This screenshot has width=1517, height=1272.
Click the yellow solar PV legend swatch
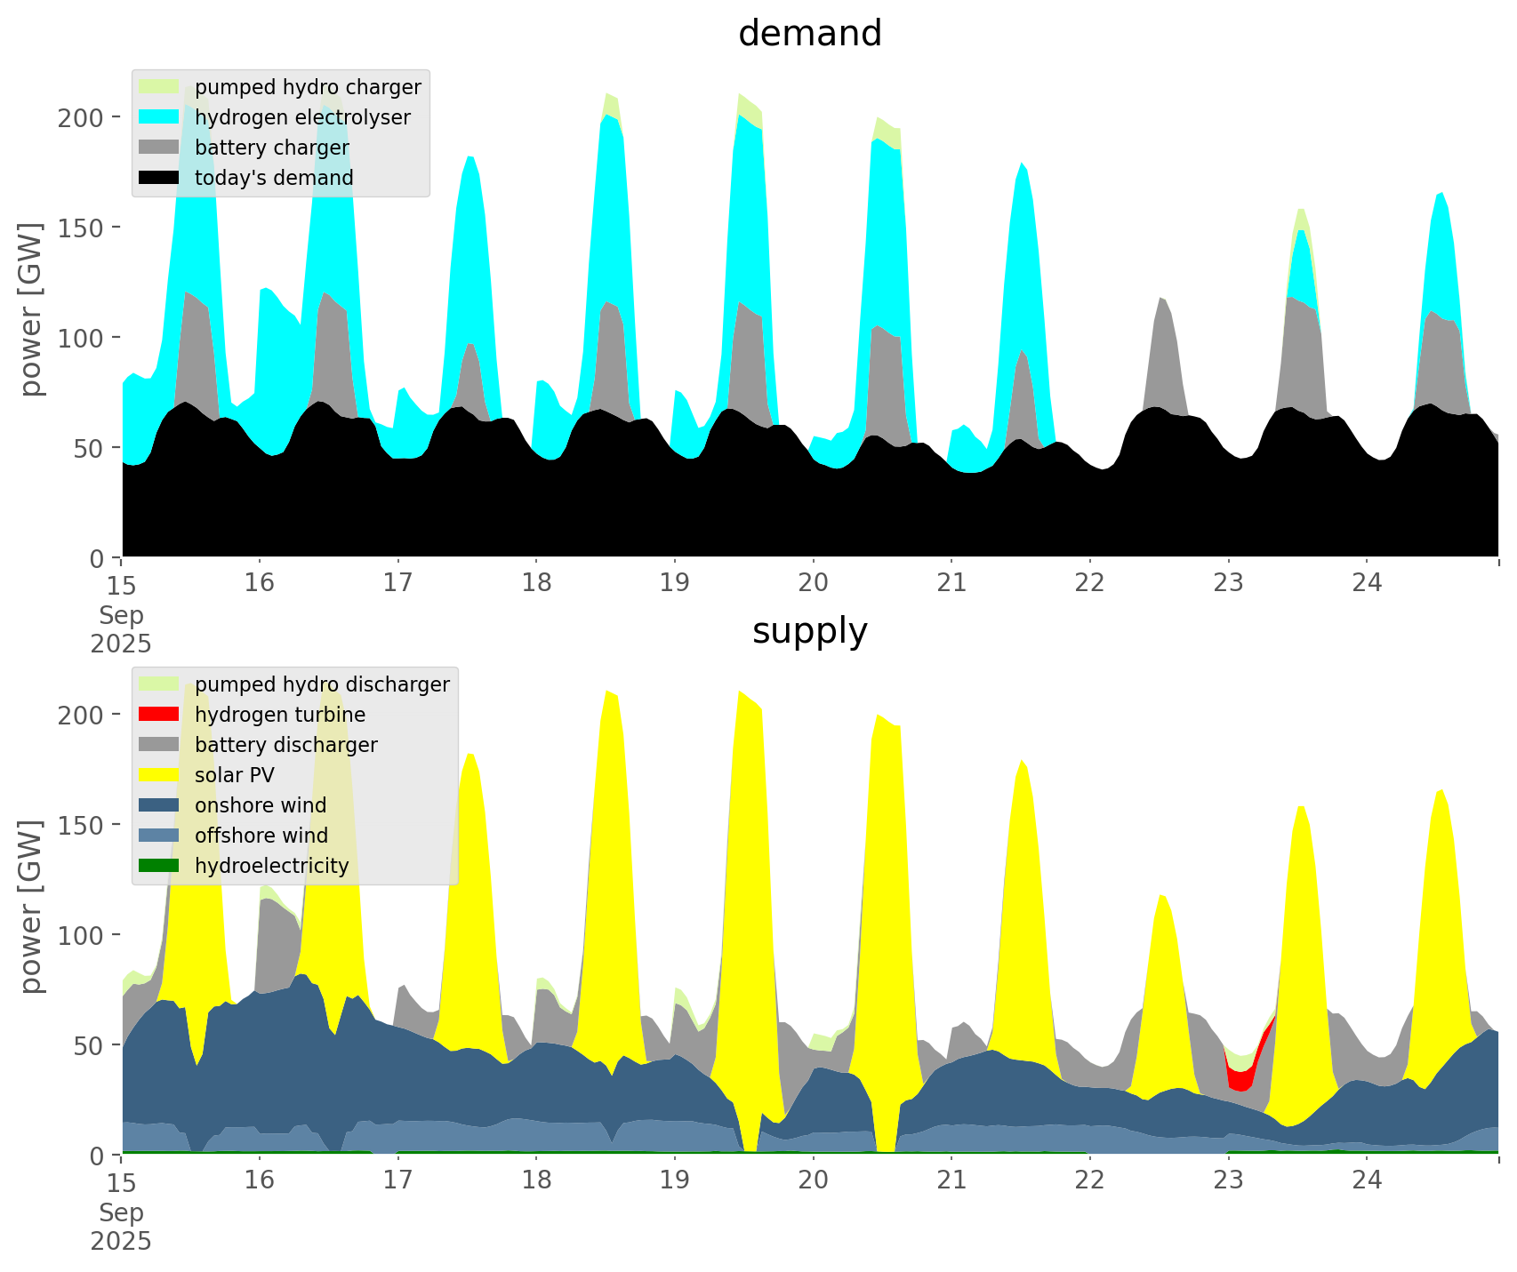coord(159,775)
